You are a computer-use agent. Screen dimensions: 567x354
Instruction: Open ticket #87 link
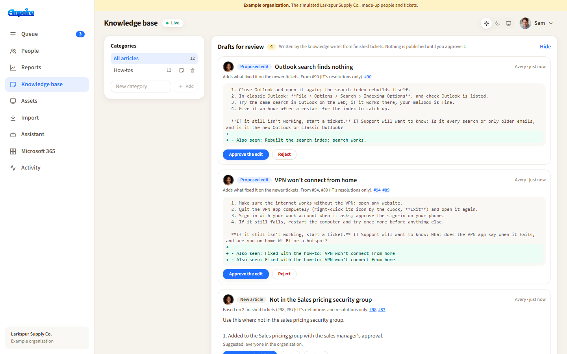tap(382, 310)
